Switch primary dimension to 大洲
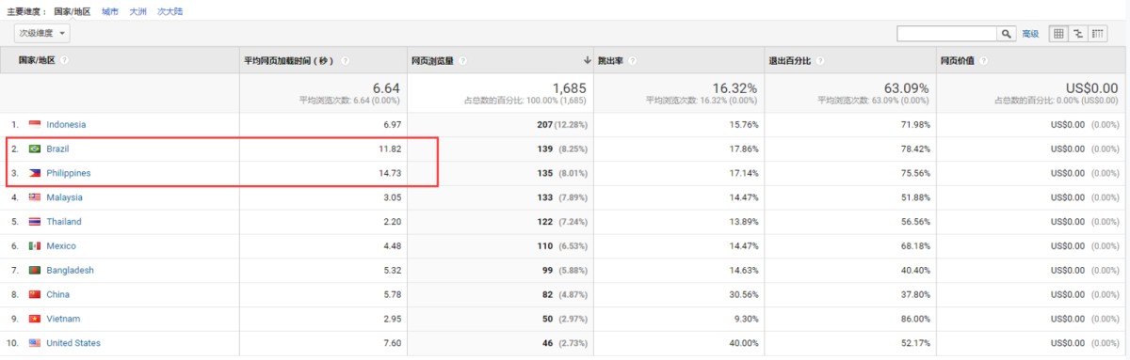The image size is (1130, 360). point(137,11)
